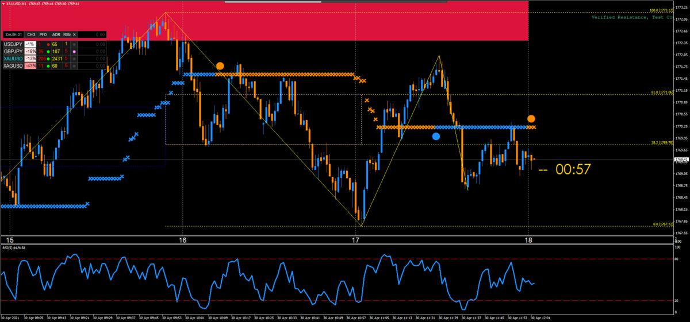Click the hour 15 session label
690x322 pixels.
9,240
